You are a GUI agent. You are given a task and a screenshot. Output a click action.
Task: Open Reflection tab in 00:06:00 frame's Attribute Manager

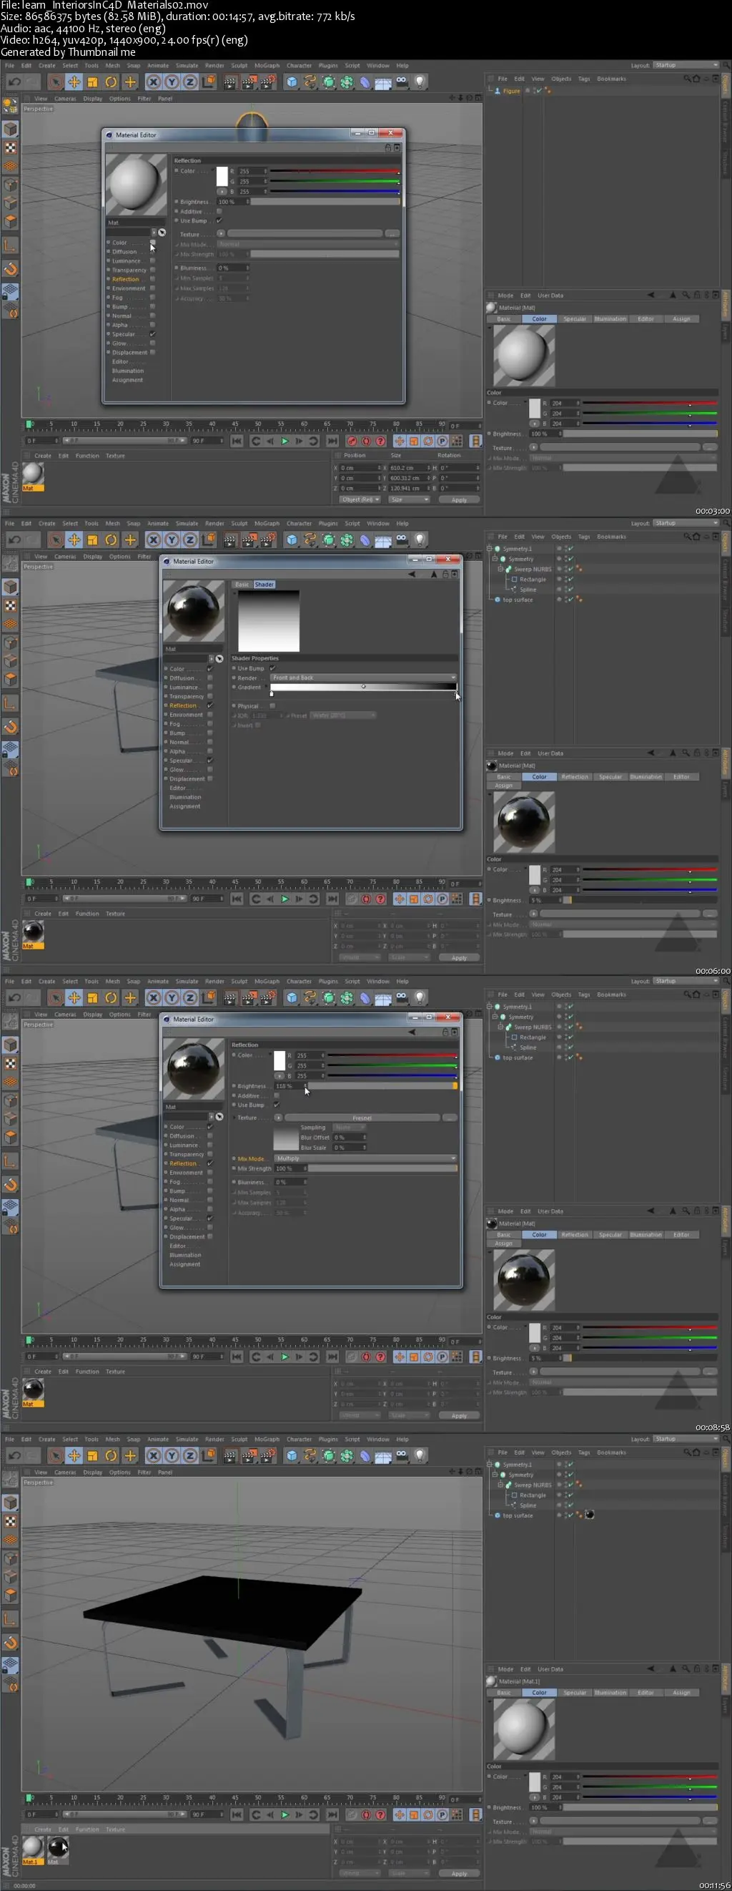point(574,777)
